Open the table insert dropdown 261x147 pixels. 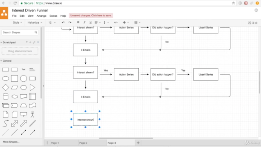[x=137, y=22]
